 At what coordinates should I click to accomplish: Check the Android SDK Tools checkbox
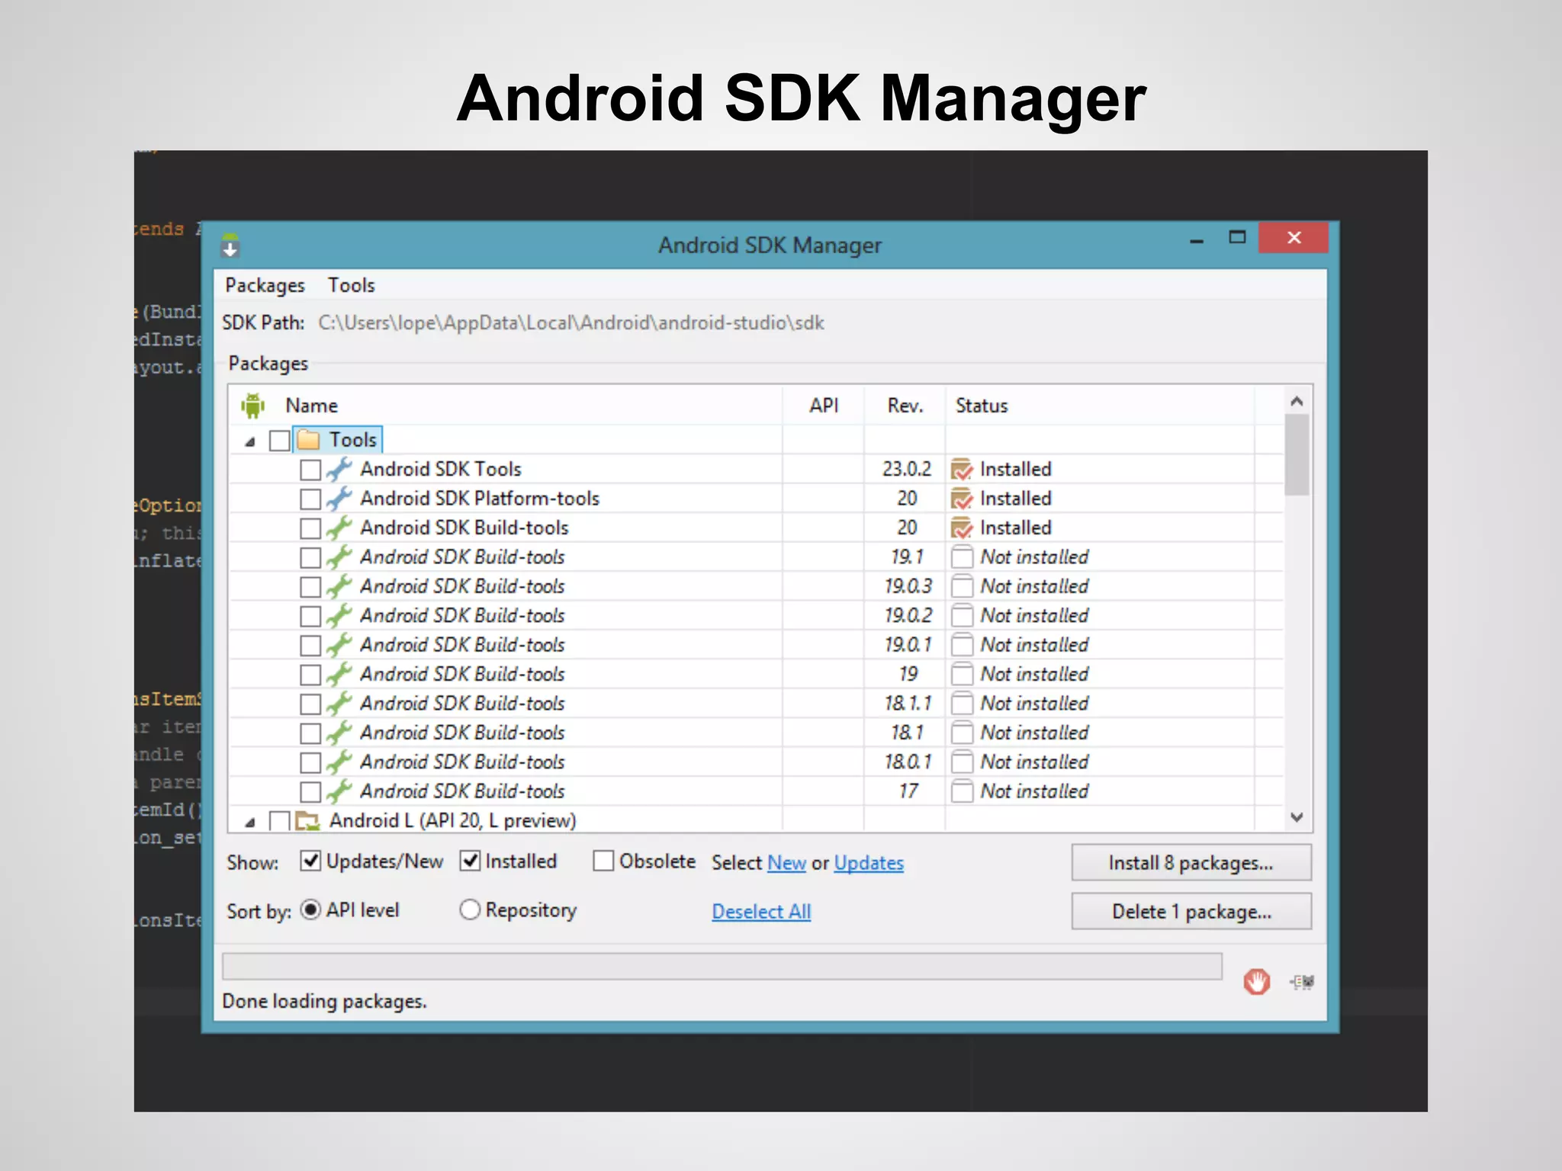click(310, 470)
